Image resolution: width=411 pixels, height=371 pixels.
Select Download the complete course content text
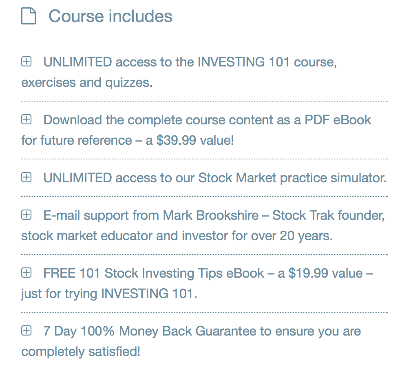click(x=207, y=120)
